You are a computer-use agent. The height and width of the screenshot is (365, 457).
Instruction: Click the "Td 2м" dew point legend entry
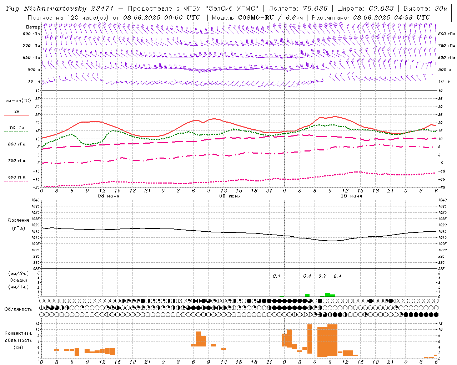coord(17,128)
